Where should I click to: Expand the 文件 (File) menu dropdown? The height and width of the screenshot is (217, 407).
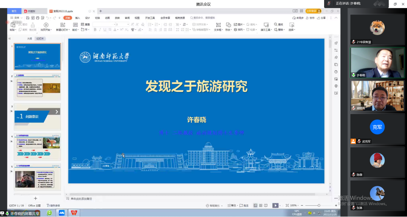click(16, 18)
